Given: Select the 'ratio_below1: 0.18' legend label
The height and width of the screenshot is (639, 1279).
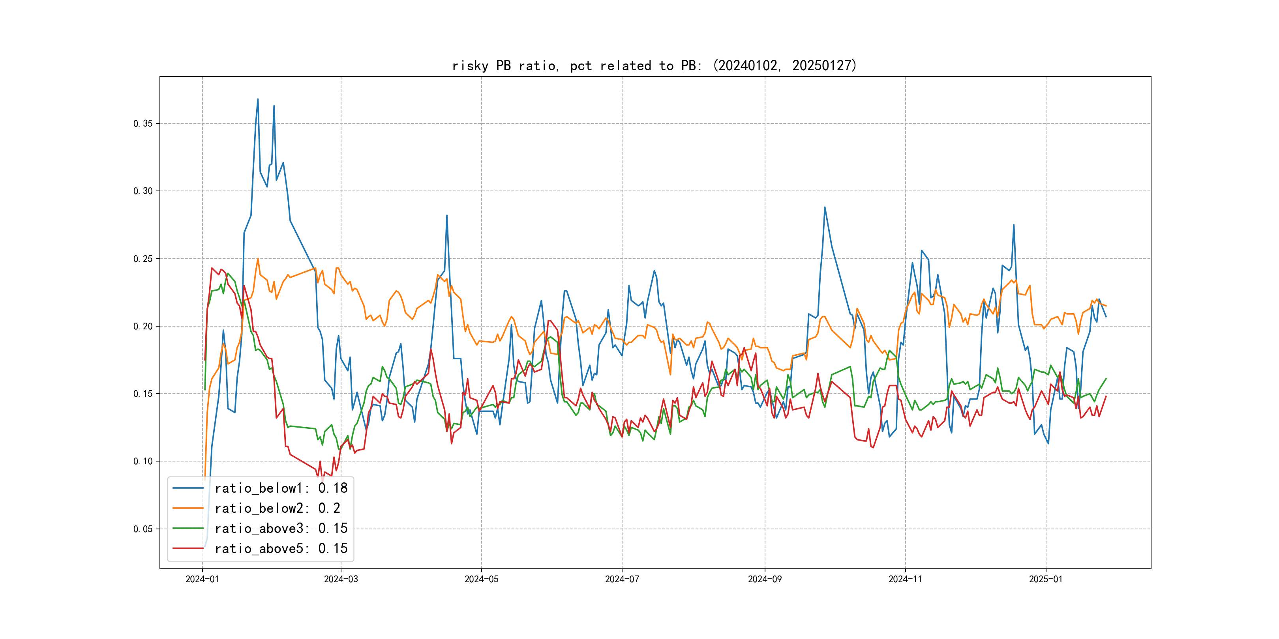Looking at the screenshot, I should 281,488.
